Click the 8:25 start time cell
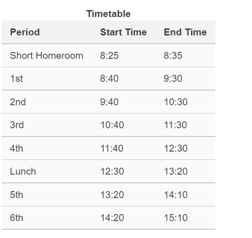The image size is (252, 238). coord(109,55)
